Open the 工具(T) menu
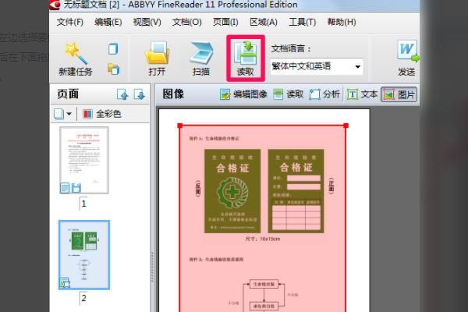 (x=302, y=22)
